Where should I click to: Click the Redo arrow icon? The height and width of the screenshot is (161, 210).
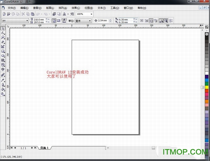(46, 14)
